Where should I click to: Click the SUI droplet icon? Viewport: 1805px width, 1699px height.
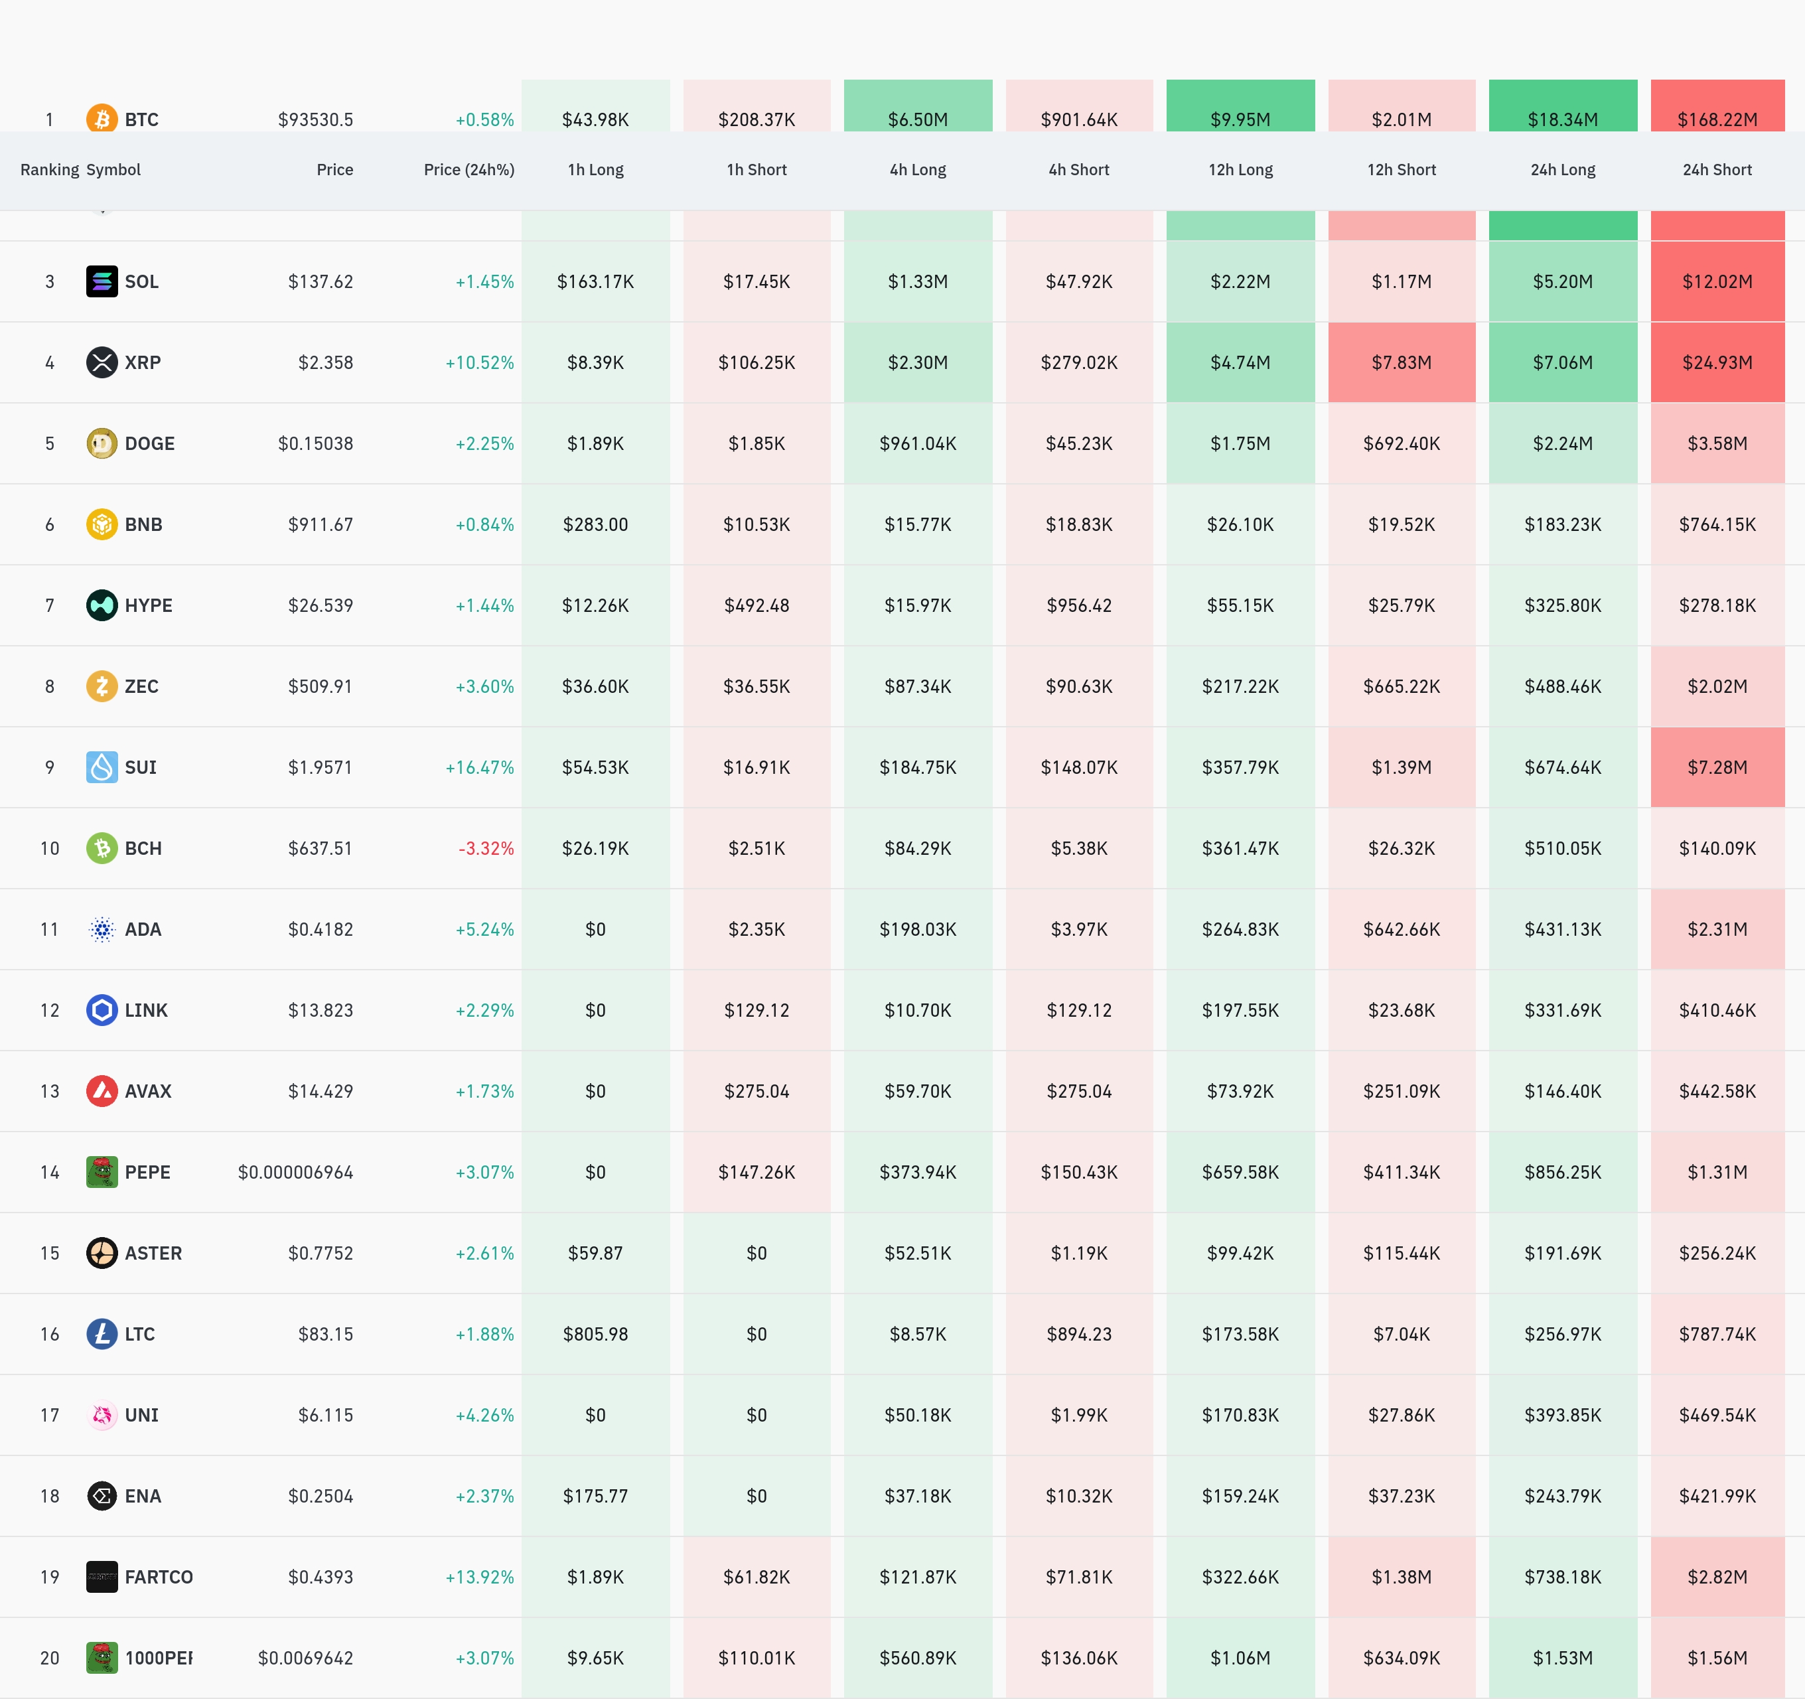click(102, 767)
